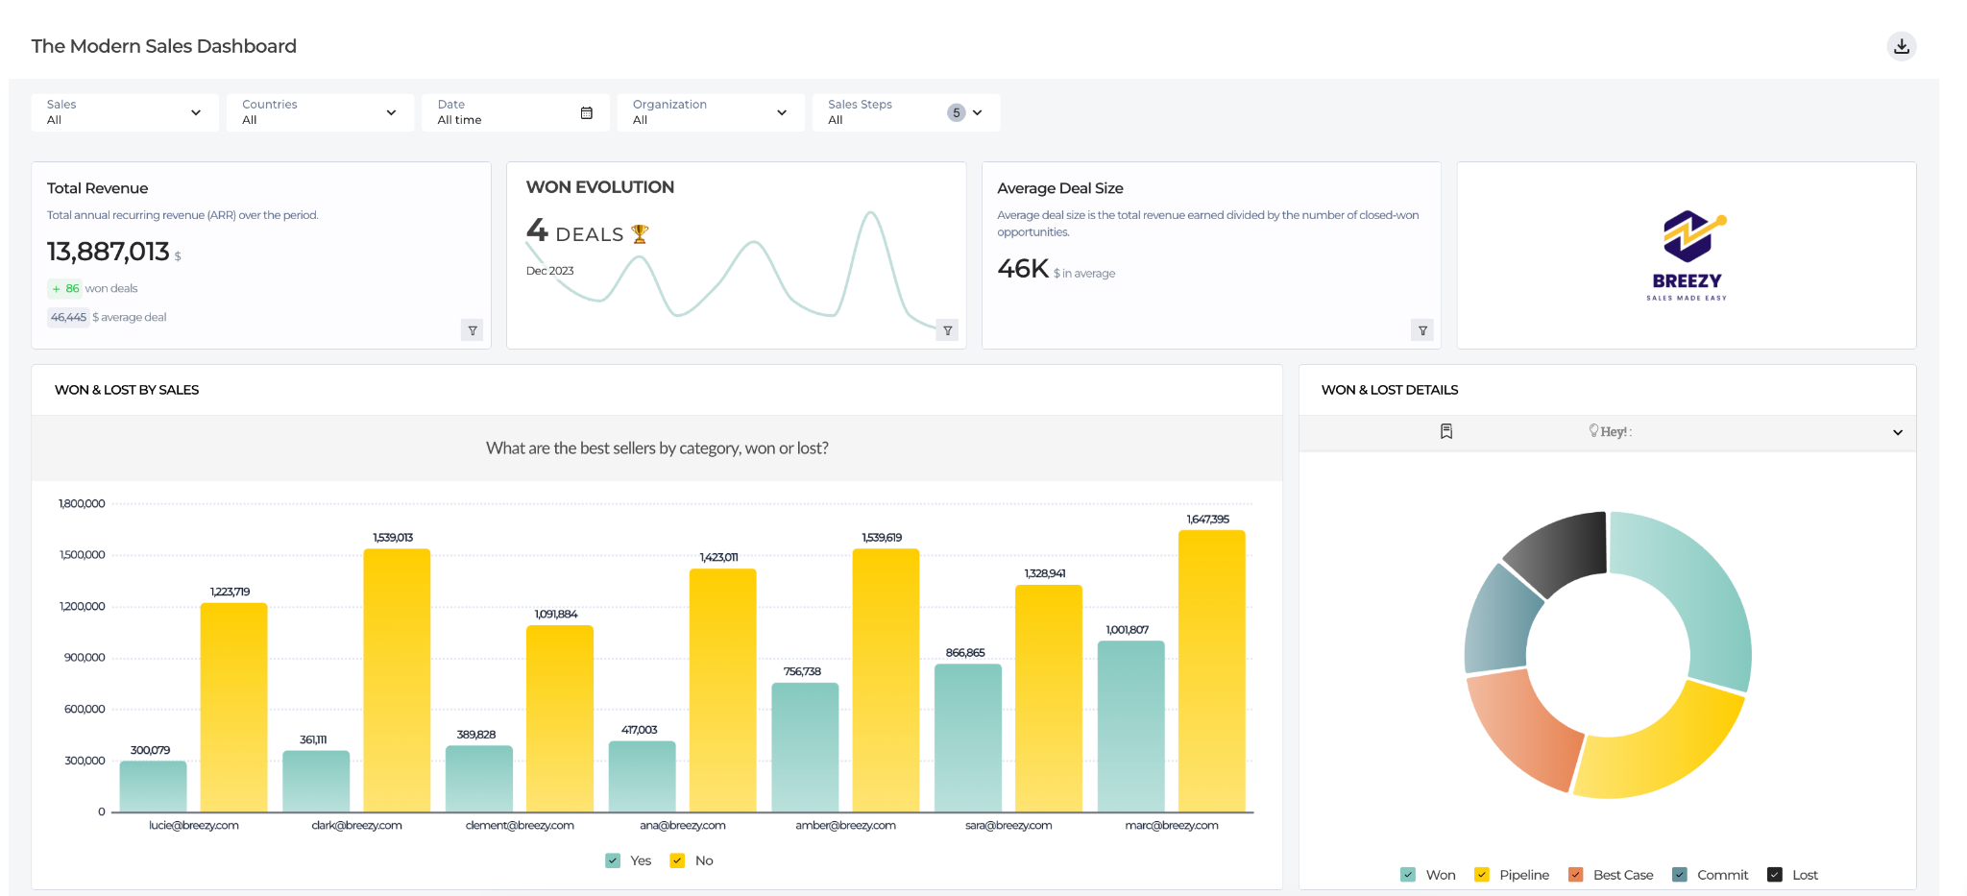The width and height of the screenshot is (1967, 896).
Task: Click the +86 won deals badge
Action: [x=63, y=288]
